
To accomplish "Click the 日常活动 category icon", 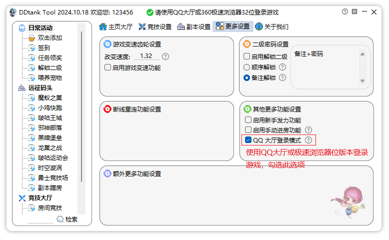I will click(x=22, y=28).
